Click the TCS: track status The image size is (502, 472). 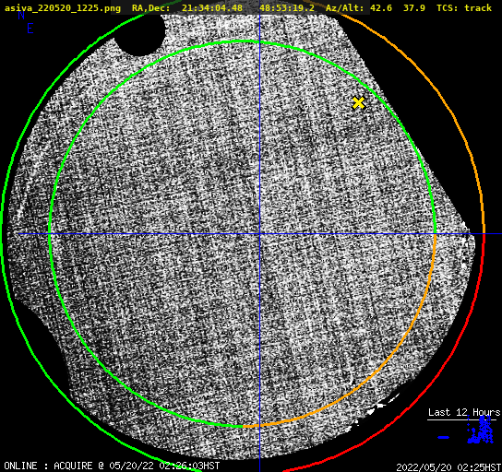464,7
